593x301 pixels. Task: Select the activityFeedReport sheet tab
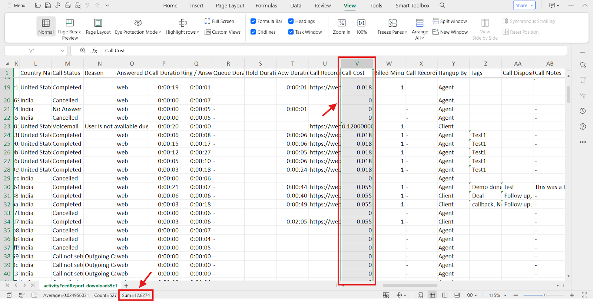click(80, 286)
